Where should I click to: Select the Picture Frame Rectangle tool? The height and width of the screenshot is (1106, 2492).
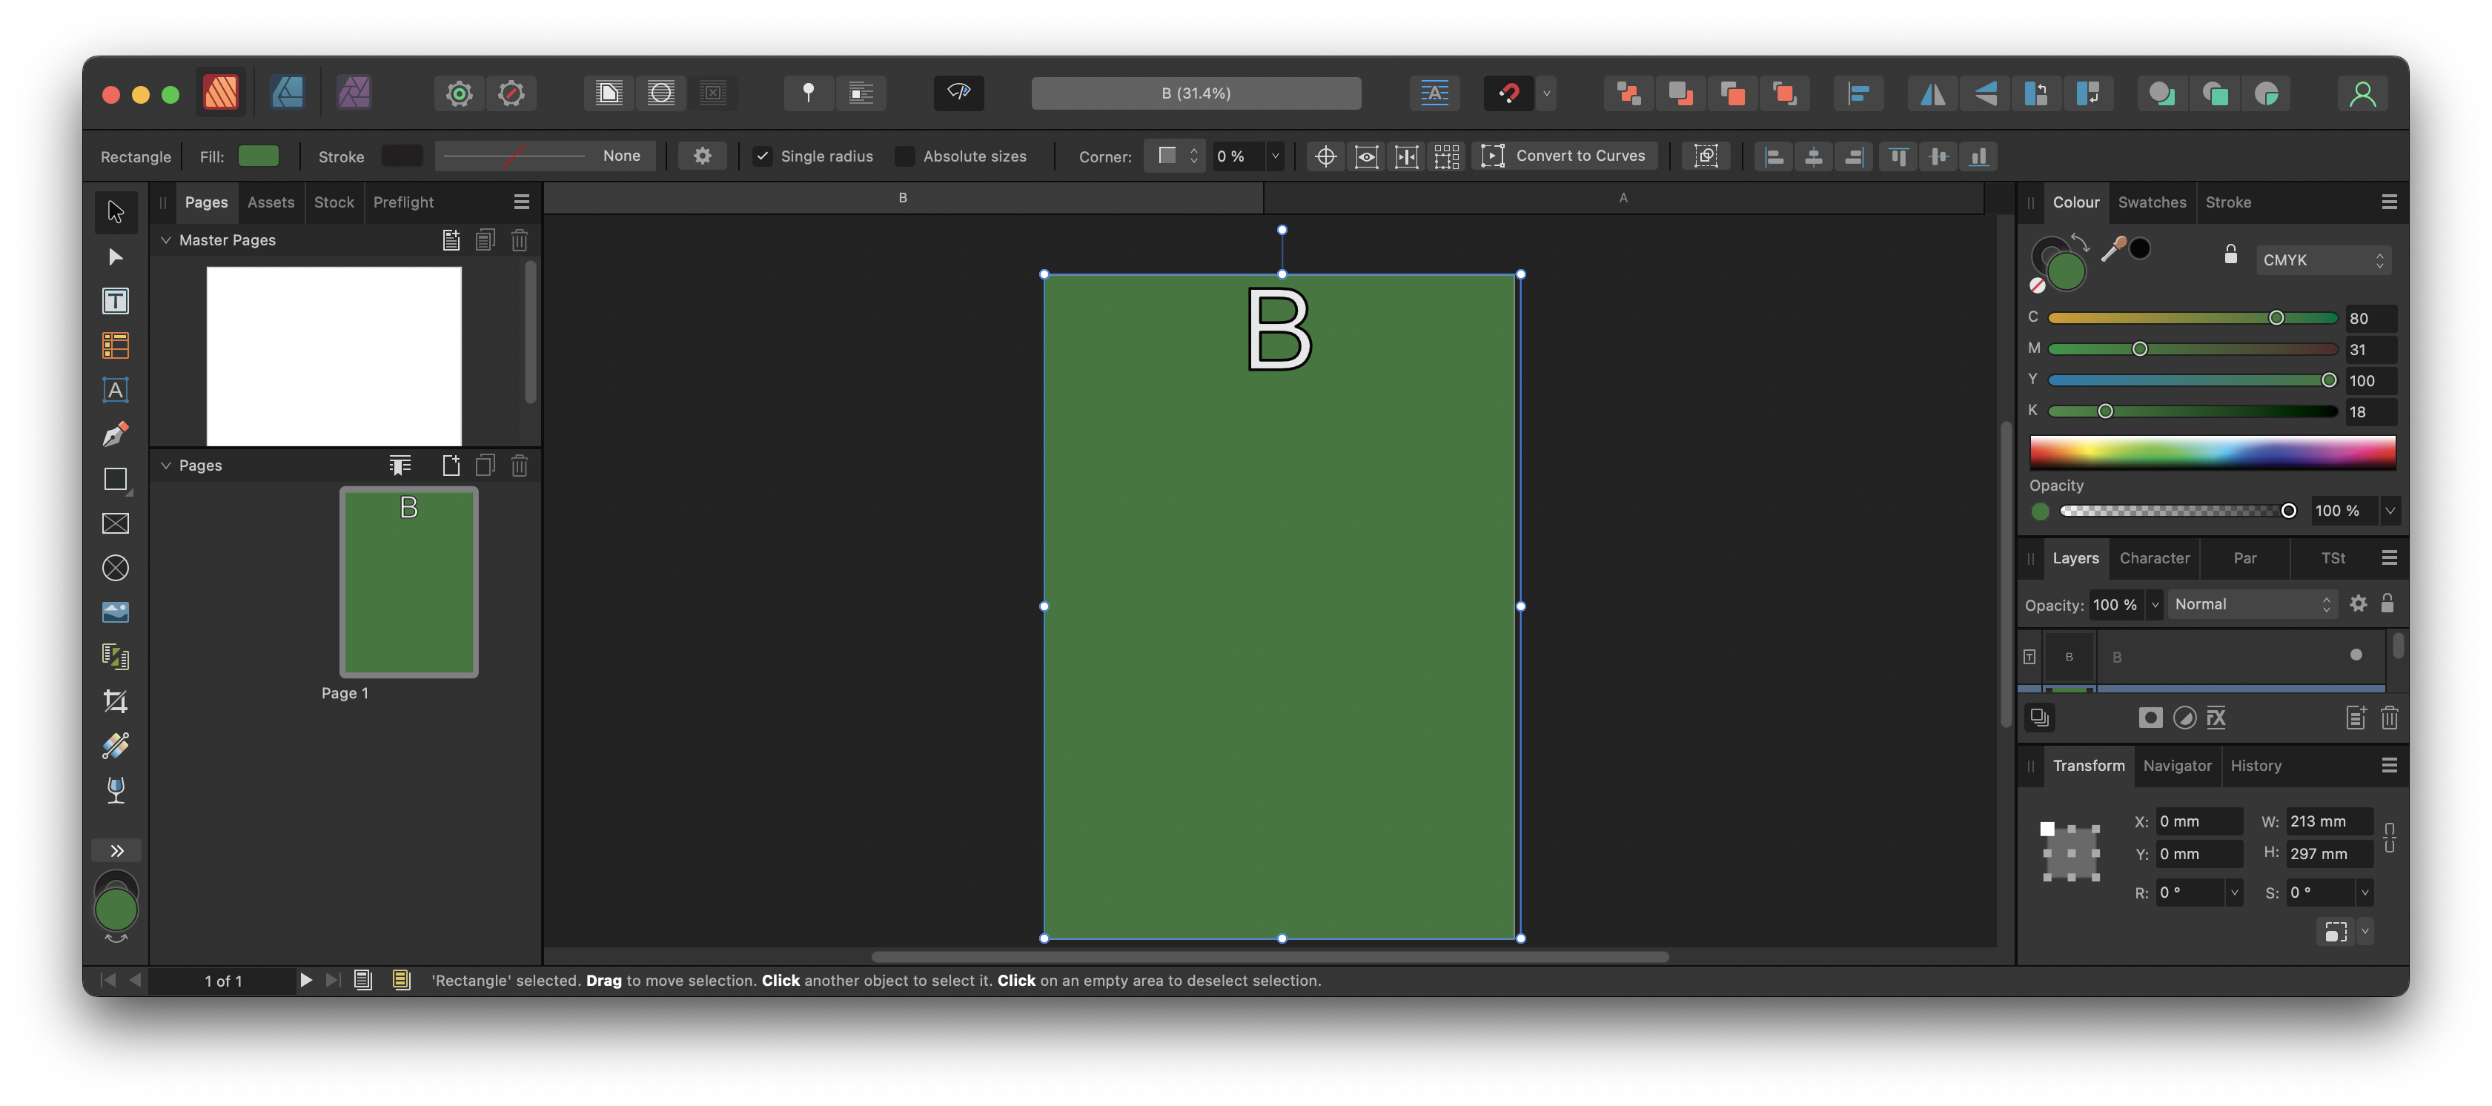pyautogui.click(x=115, y=523)
